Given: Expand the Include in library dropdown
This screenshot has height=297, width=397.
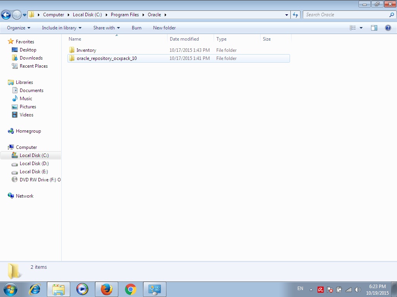Looking at the screenshot, I should tap(62, 28).
